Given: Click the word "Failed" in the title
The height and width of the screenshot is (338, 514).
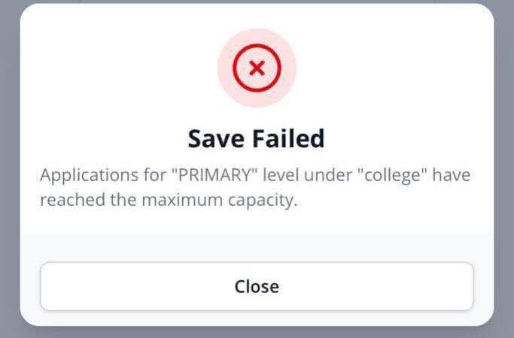Looking at the screenshot, I should (x=289, y=139).
